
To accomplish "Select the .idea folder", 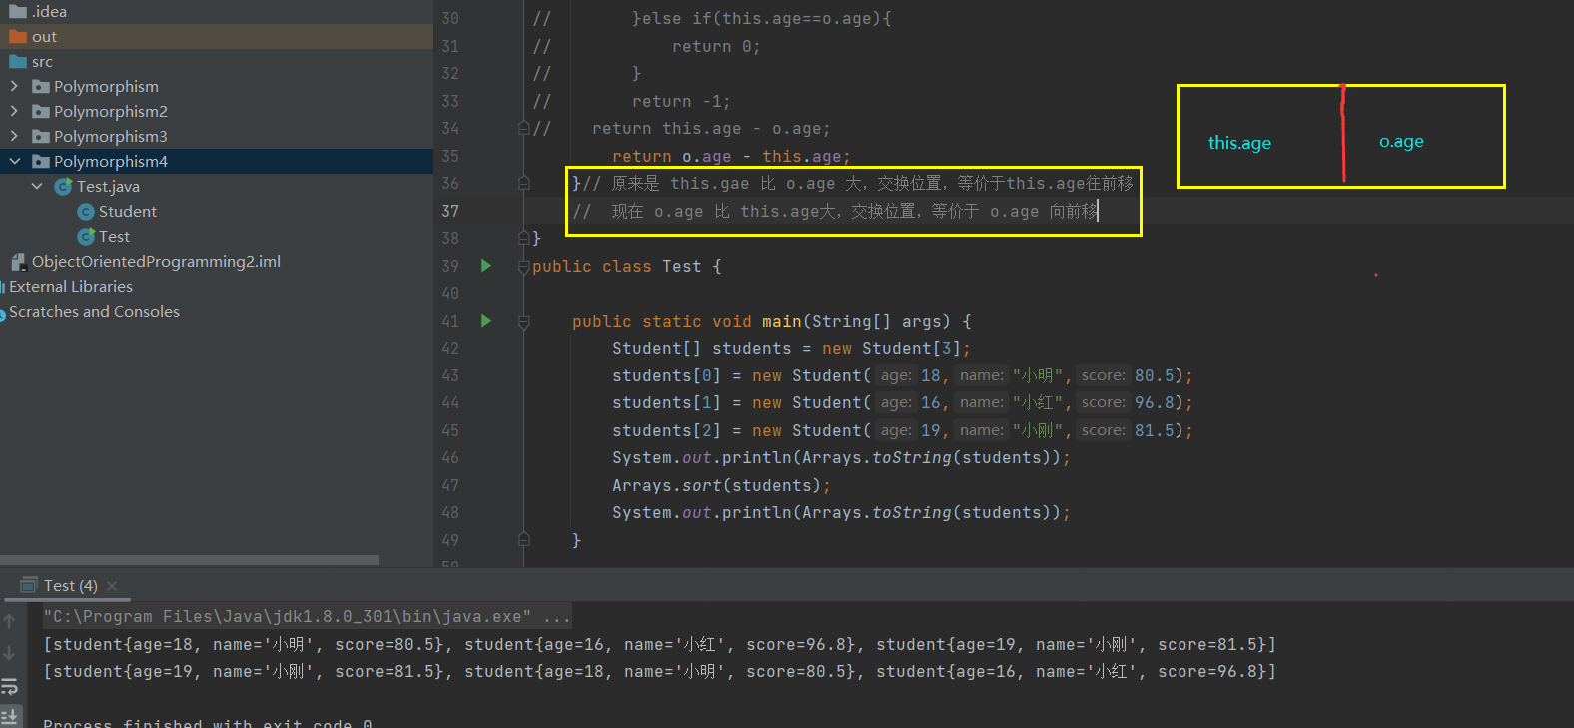I will point(49,12).
